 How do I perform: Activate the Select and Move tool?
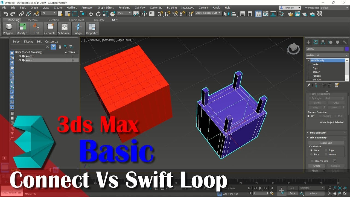click(x=91, y=14)
